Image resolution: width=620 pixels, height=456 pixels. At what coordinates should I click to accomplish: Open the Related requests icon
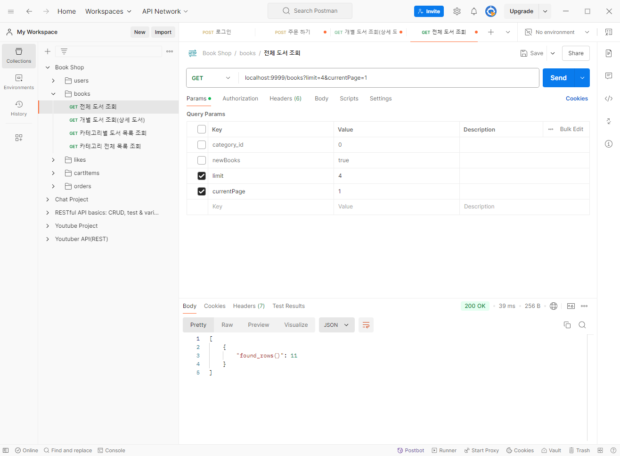[x=609, y=121]
